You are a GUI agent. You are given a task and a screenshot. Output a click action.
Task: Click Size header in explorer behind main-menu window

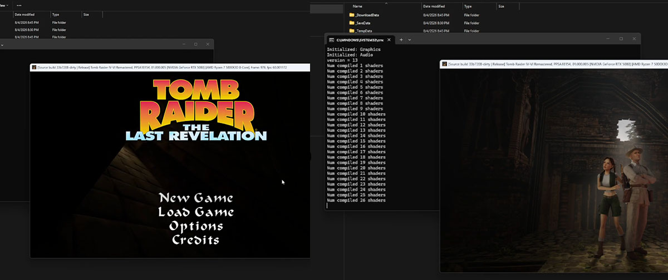point(86,14)
